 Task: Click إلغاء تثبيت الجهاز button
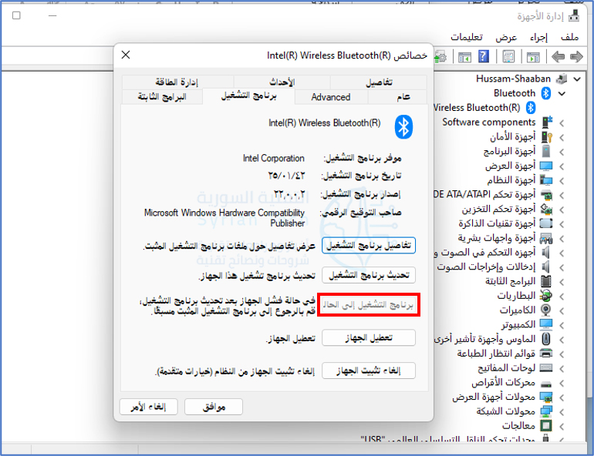369,370
